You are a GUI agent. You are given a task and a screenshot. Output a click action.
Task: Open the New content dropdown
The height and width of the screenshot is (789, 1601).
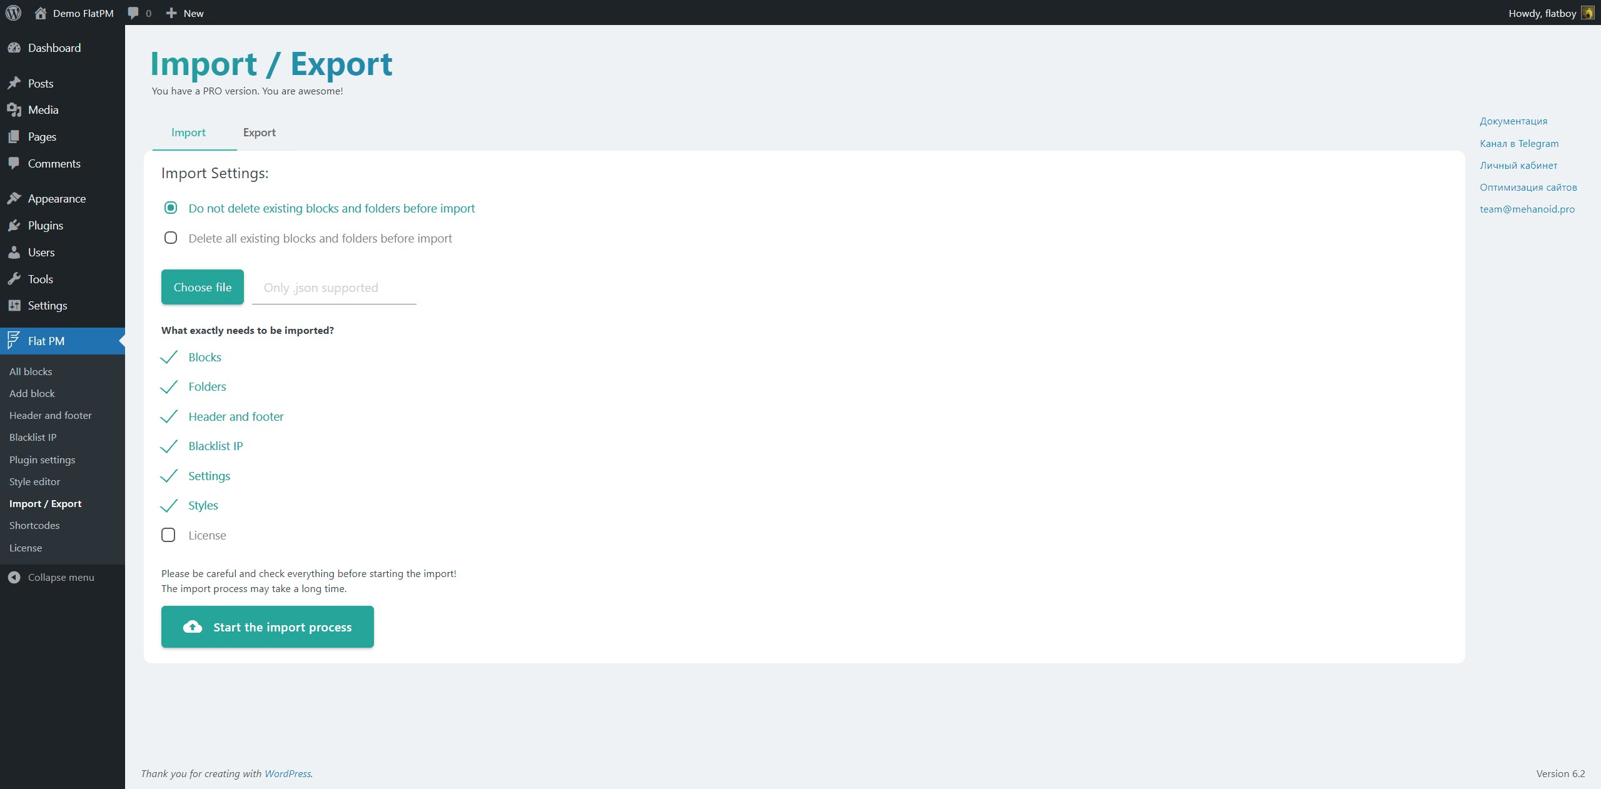click(185, 13)
